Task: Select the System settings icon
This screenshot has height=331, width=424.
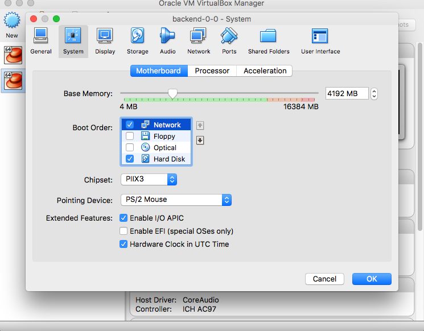Action: point(73,41)
